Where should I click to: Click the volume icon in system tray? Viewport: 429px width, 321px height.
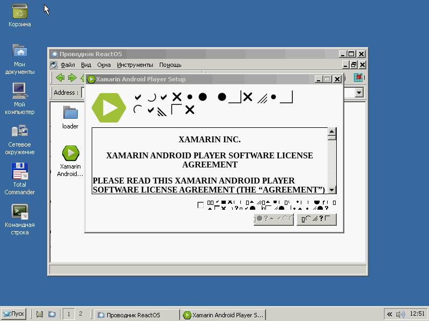(400, 315)
